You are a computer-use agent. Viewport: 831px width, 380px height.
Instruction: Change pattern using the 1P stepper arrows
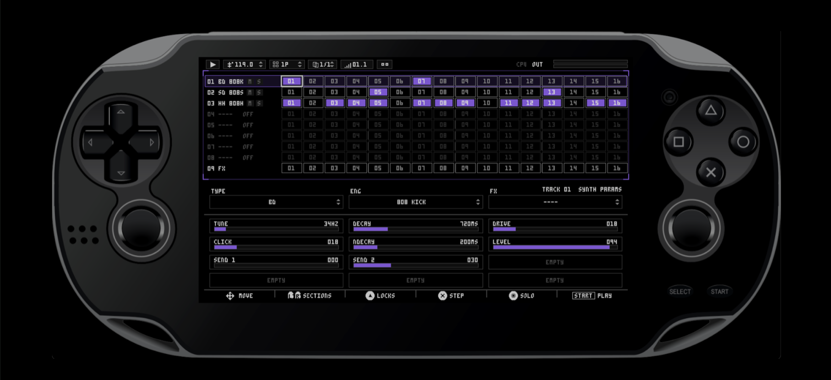pos(300,64)
